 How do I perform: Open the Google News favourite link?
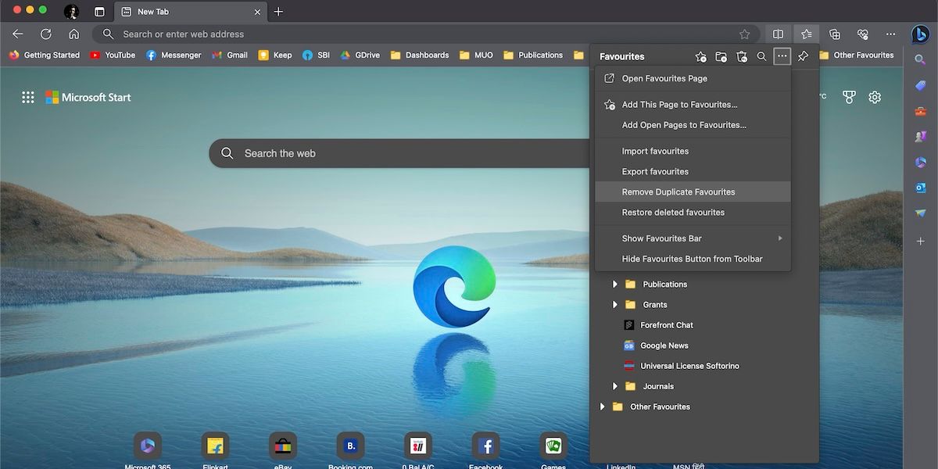(x=664, y=345)
